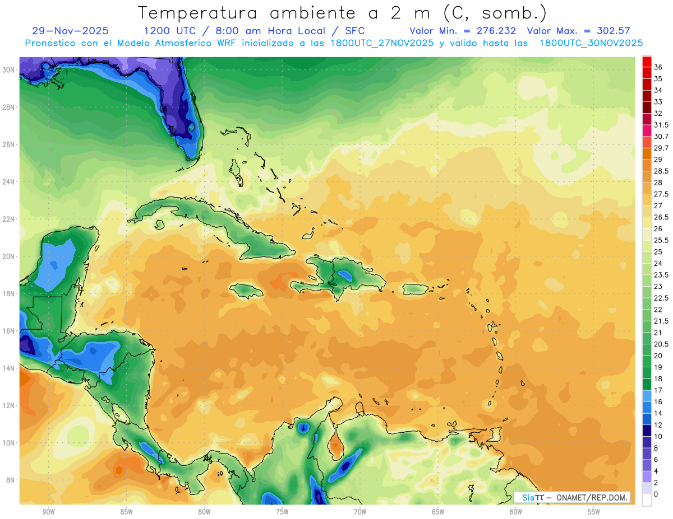Pick the white legend swatch below 0

647,500
